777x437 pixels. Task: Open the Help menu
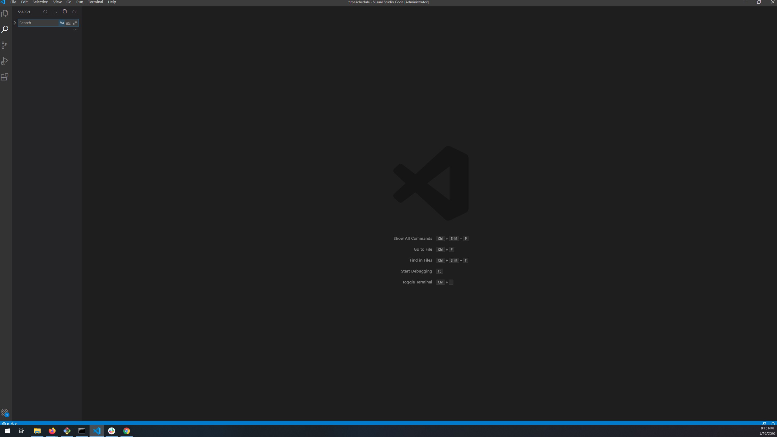click(x=112, y=2)
